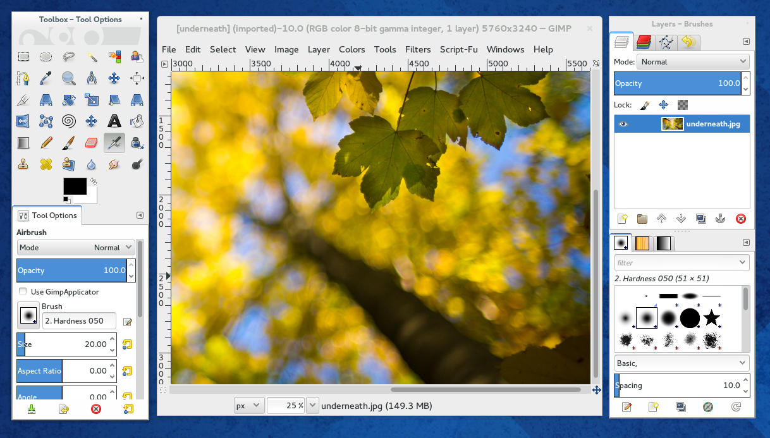Hide the underneath.jpg layer with eye icon

tap(623, 124)
